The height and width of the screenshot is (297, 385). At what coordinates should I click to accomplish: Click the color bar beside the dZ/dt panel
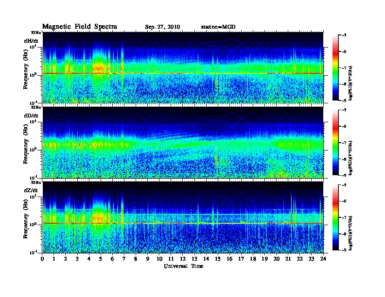[335, 217]
